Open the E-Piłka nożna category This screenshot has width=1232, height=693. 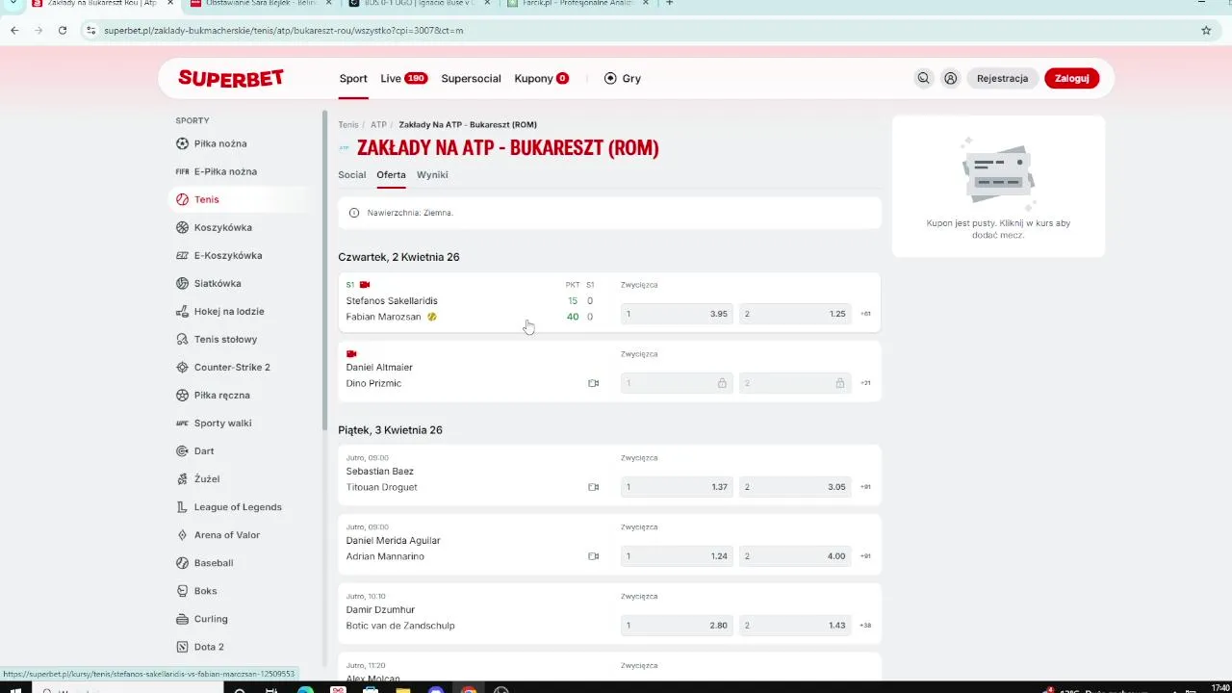(x=217, y=171)
